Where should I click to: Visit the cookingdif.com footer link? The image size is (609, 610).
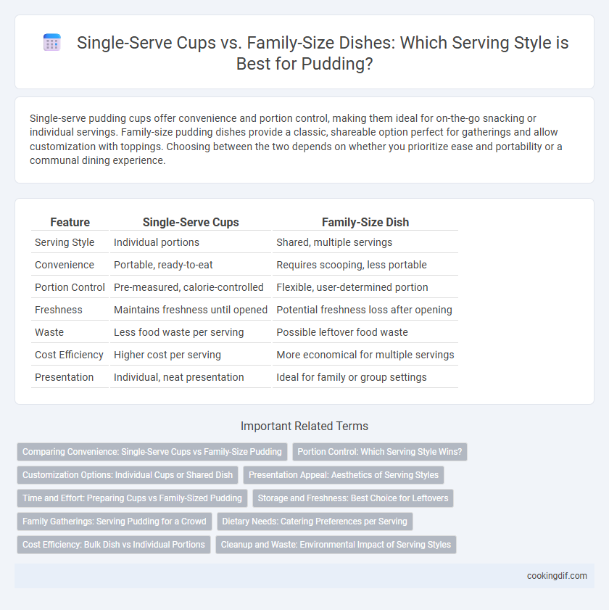(557, 576)
